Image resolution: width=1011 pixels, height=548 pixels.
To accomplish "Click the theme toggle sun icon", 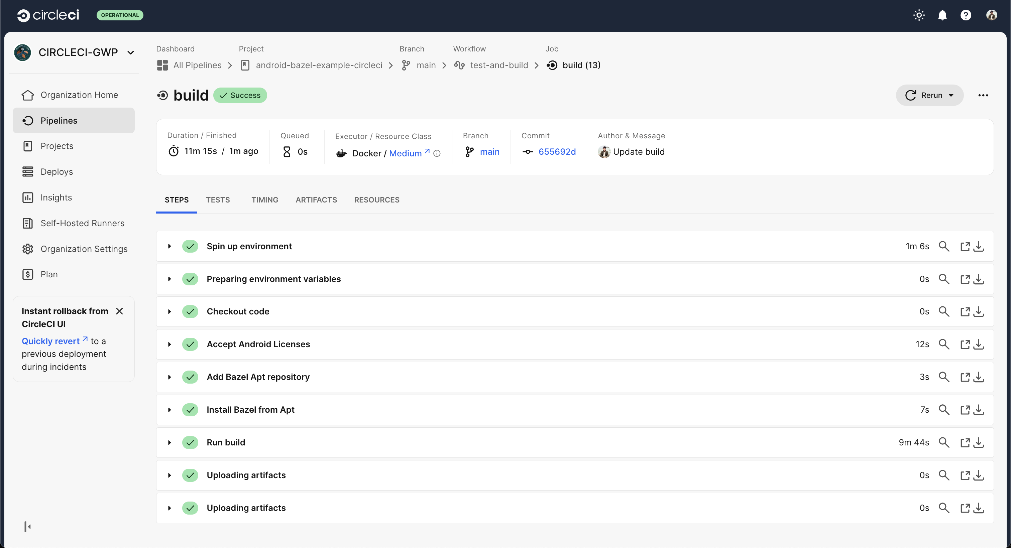I will point(919,15).
